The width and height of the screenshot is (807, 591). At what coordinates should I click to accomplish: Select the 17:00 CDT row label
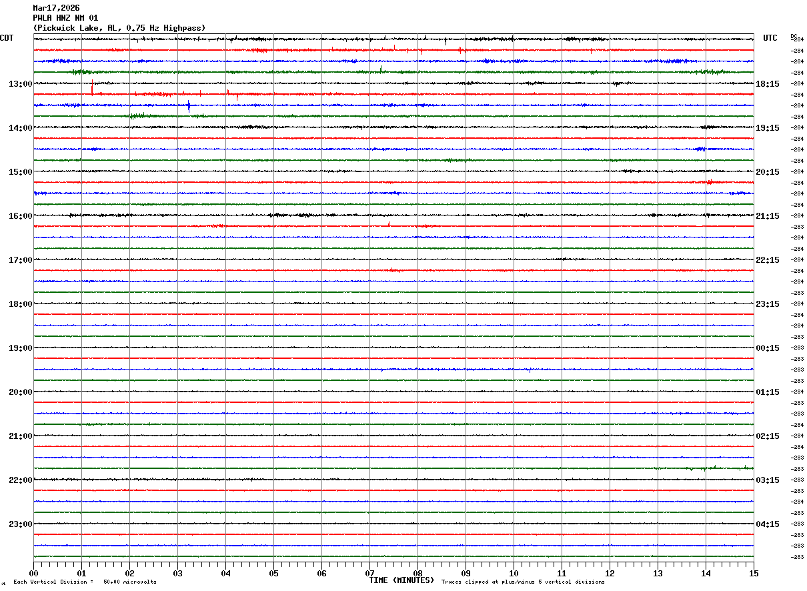coord(21,260)
